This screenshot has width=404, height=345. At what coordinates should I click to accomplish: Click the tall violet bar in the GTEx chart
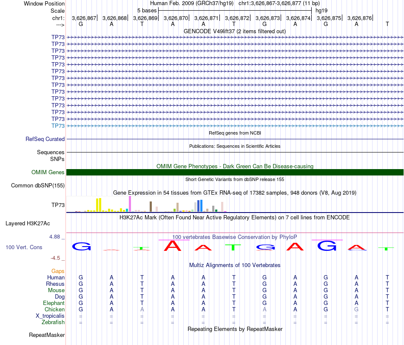pyautogui.click(x=130, y=204)
